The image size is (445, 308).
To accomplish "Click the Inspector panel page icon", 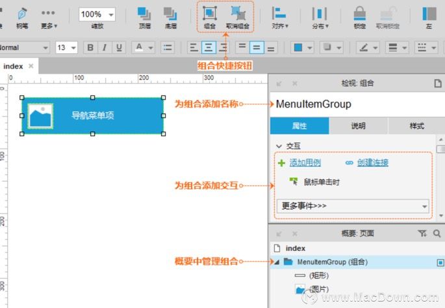I will click(x=438, y=83).
